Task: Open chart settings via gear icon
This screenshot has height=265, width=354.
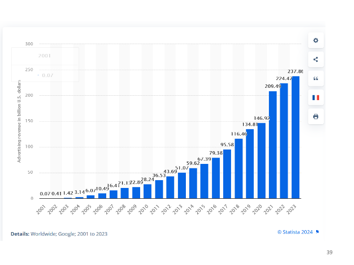Action: [316, 40]
